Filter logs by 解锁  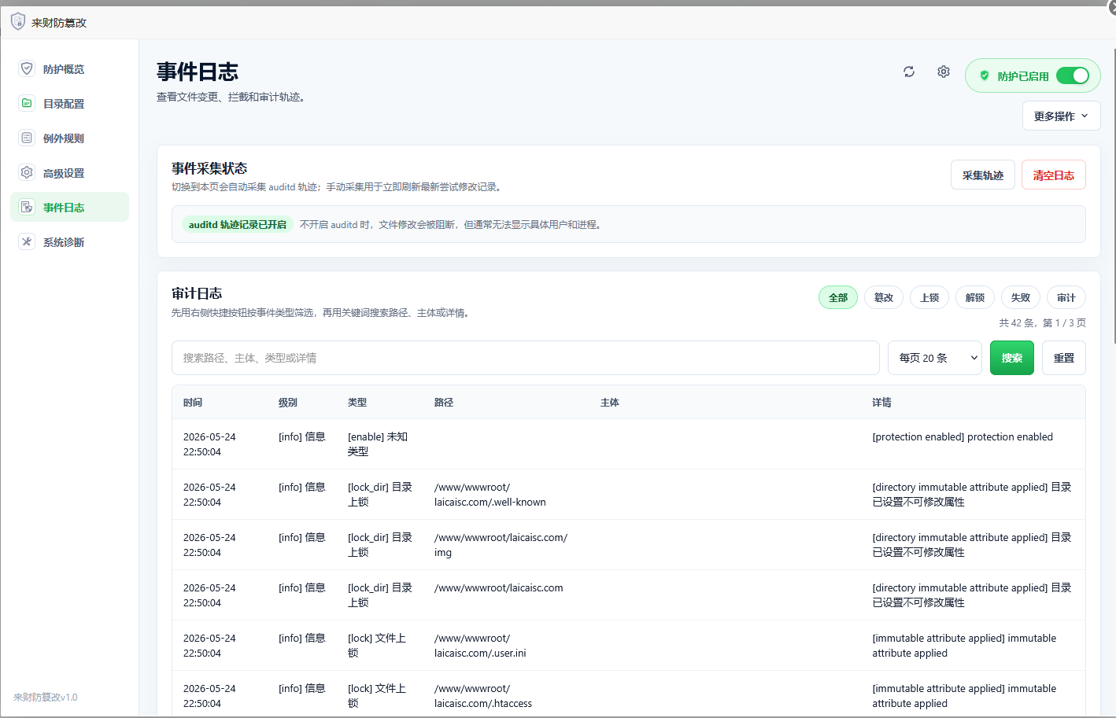tap(975, 297)
